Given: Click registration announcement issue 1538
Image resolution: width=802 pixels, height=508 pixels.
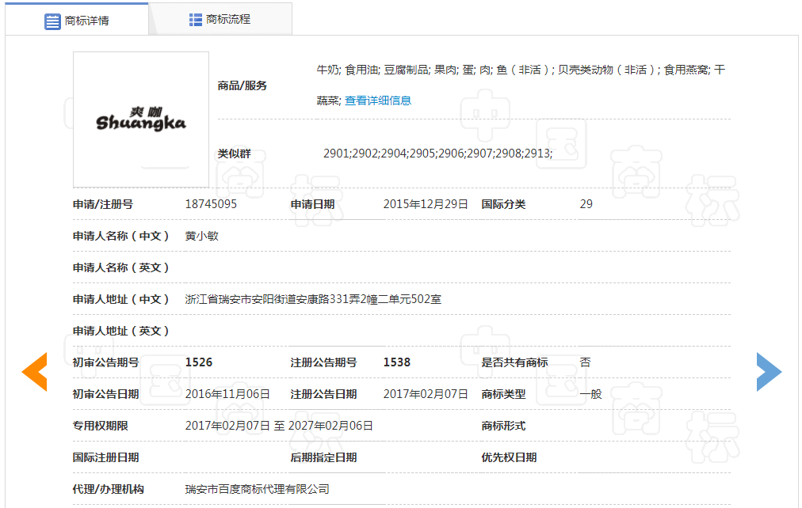Looking at the screenshot, I should 397,362.
